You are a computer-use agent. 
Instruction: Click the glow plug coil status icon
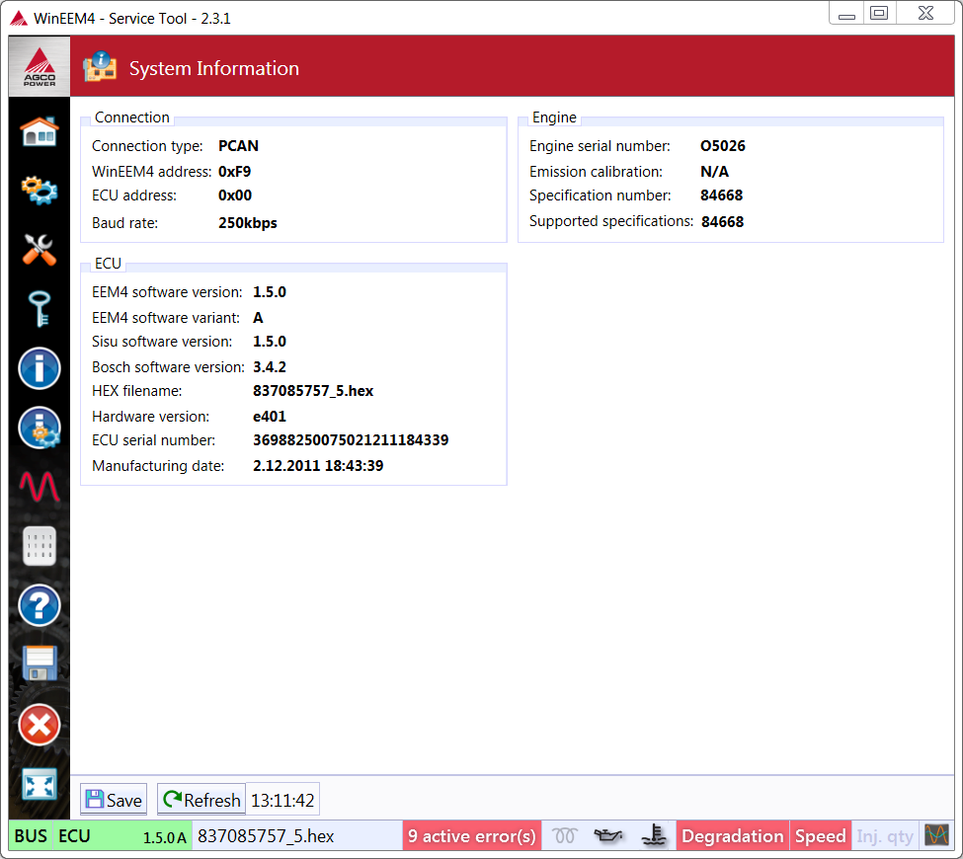click(x=564, y=836)
